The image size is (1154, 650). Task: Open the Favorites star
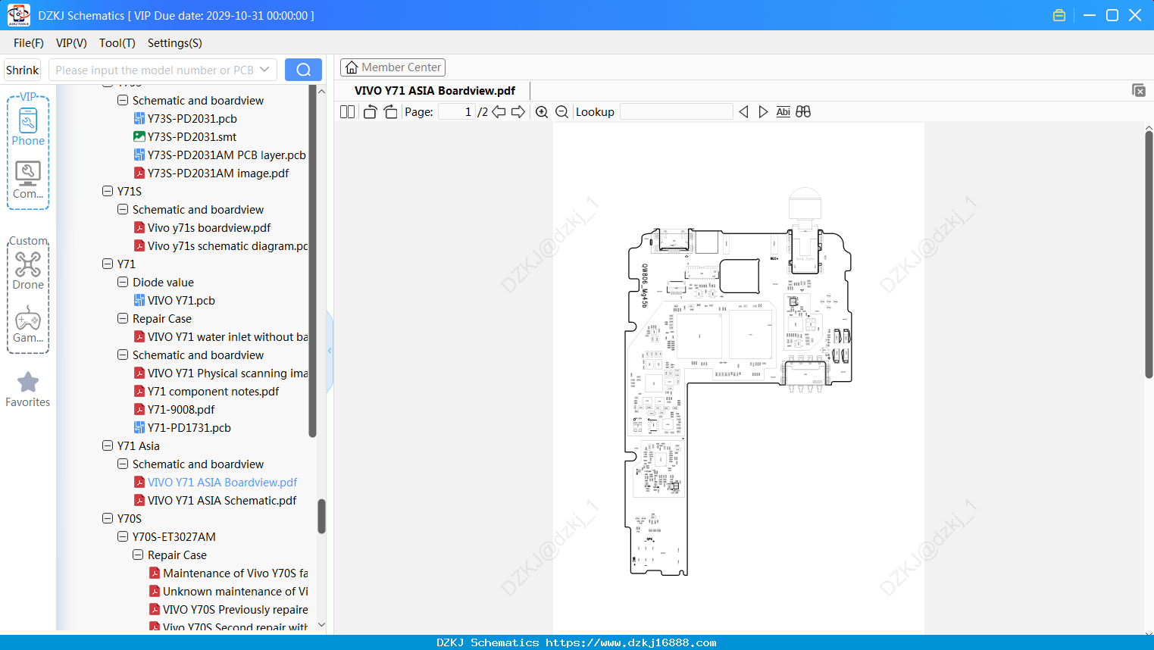[x=28, y=389]
